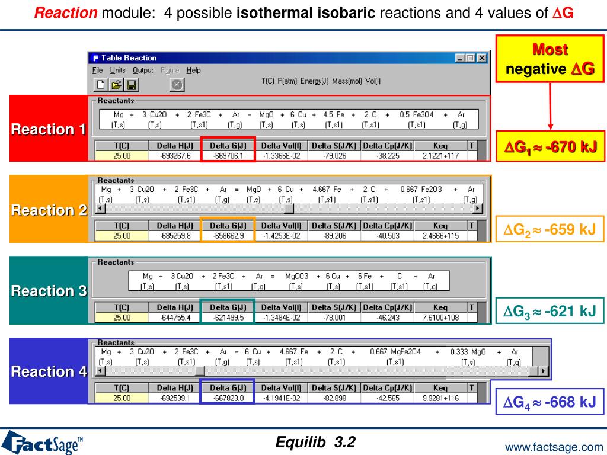Click Reaction 3 temperature field 25.00
The image size is (607, 455).
[x=122, y=318]
